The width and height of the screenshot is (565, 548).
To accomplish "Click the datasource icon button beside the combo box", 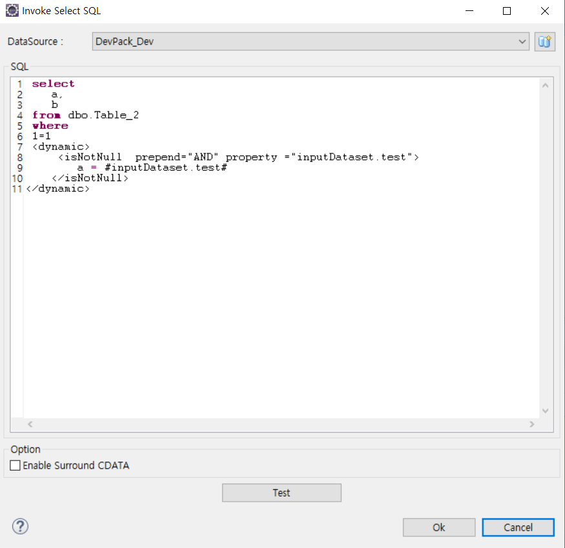I will tap(544, 41).
